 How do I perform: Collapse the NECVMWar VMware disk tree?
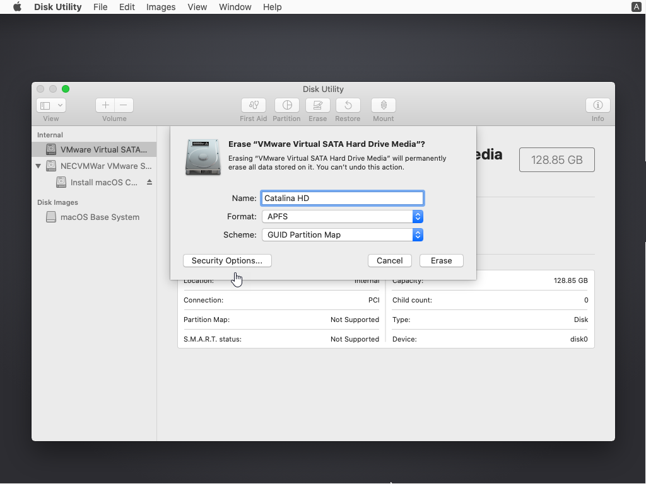pos(38,166)
